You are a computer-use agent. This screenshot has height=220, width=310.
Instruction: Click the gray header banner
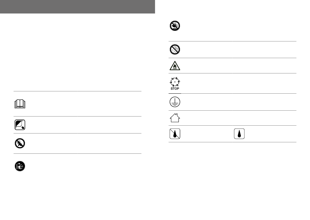coord(78,7)
